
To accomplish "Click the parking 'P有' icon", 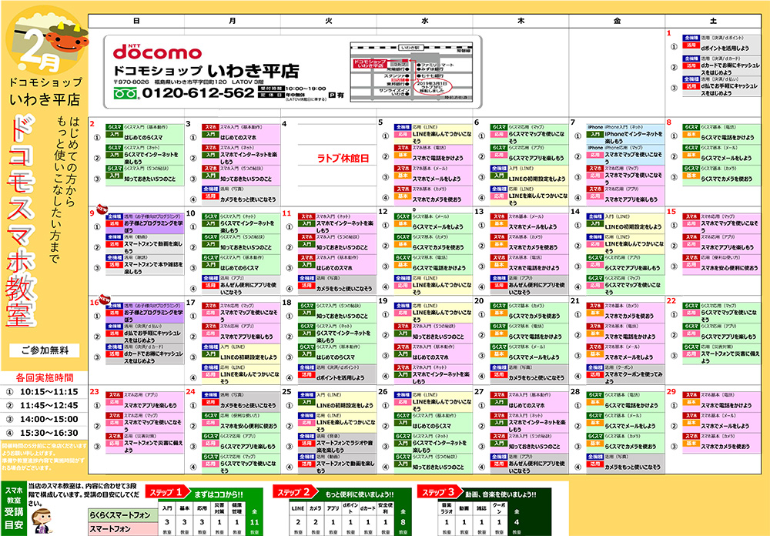I will pos(336,95).
